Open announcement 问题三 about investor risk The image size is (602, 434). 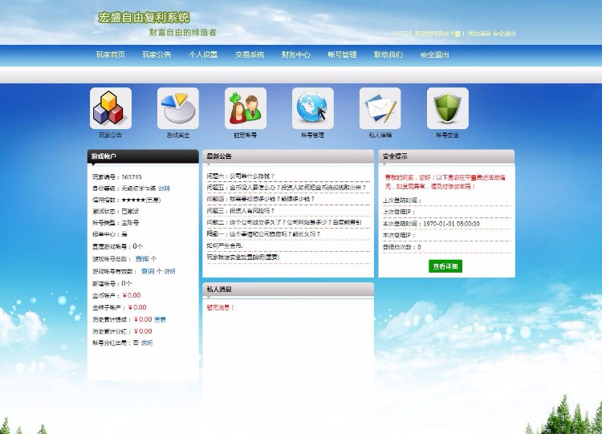(240, 211)
